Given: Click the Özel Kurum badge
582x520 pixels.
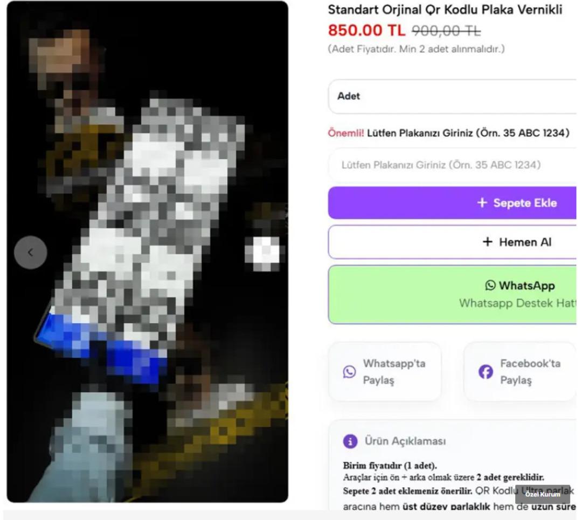Looking at the screenshot, I should coord(542,494).
